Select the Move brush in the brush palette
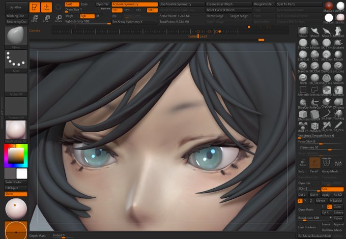Viewport: 346px width, 239px height. pos(303,32)
